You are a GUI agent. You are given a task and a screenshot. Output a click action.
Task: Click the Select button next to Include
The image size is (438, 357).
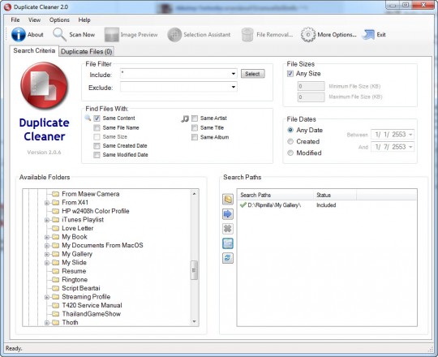pyautogui.click(x=252, y=74)
